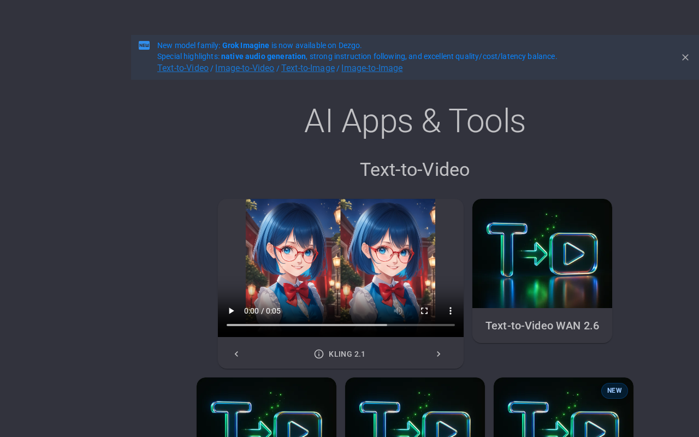Screen dimensions: 699x437
Task: Open the video player more options menu
Action: pos(451,311)
